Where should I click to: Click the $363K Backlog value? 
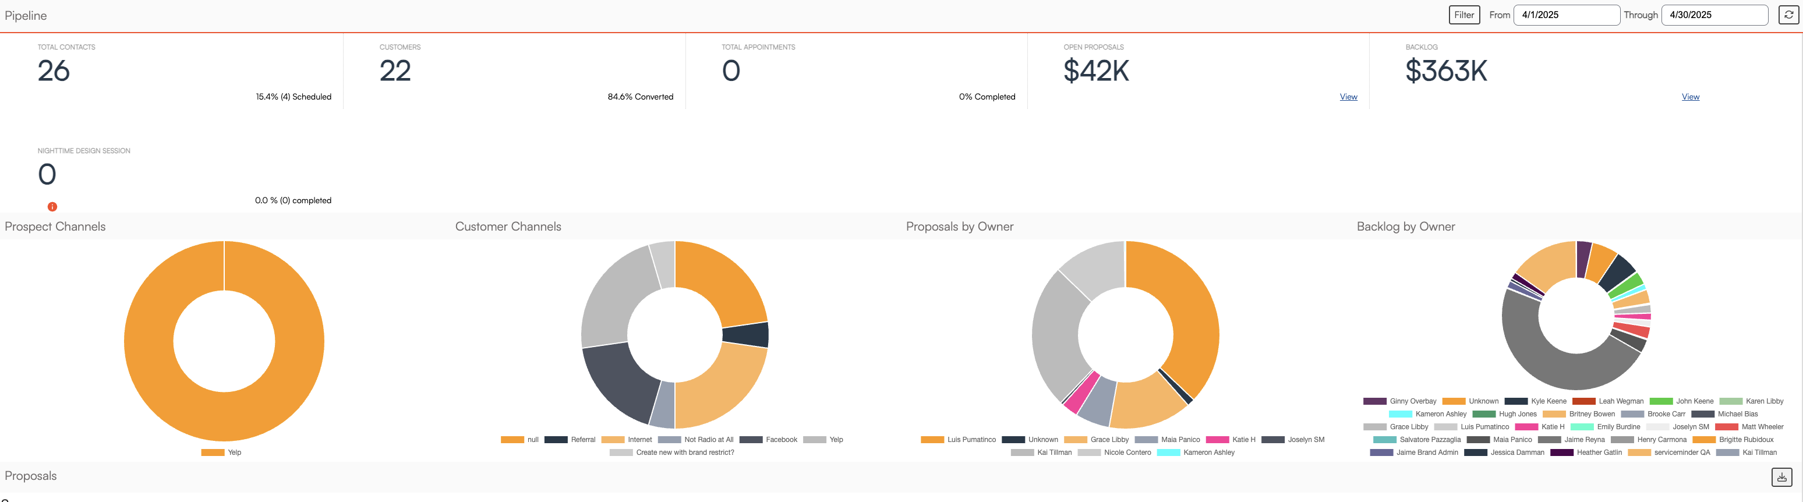coord(1446,70)
